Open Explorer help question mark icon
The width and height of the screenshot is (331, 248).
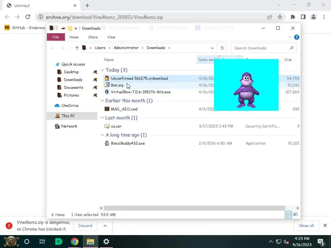pyautogui.click(x=297, y=37)
